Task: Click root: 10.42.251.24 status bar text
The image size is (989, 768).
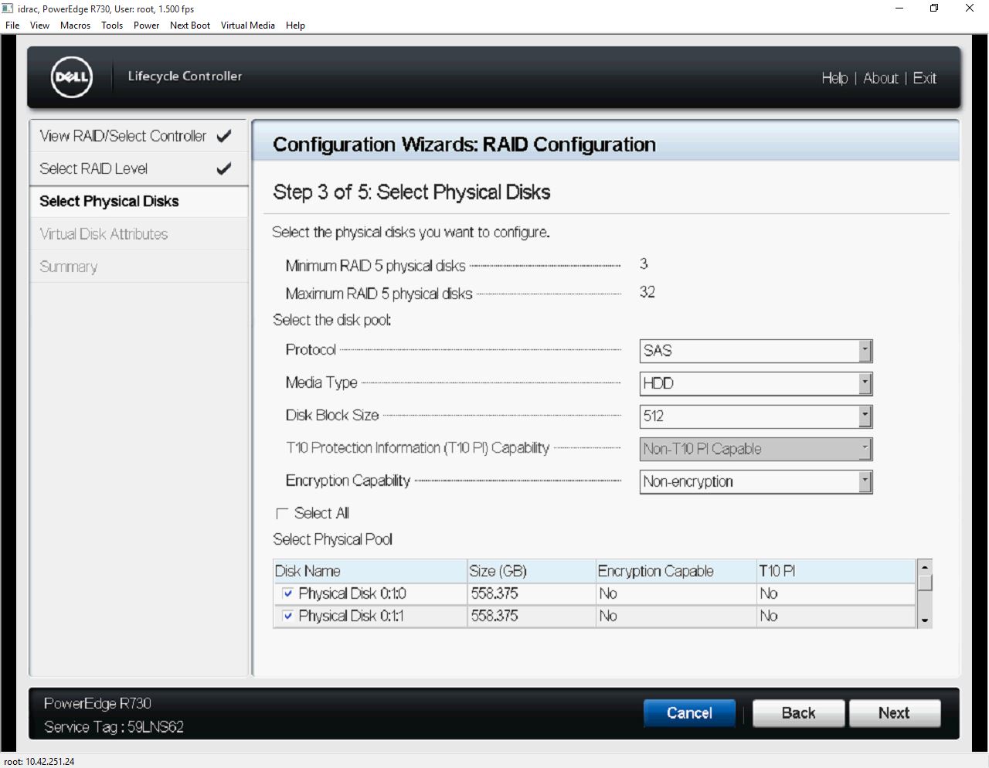Action: 39,761
